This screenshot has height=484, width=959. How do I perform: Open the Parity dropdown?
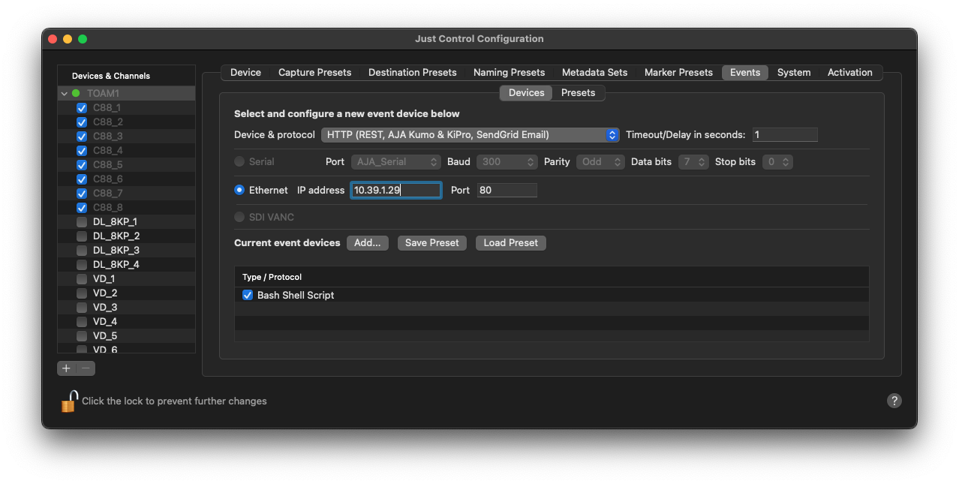(600, 162)
